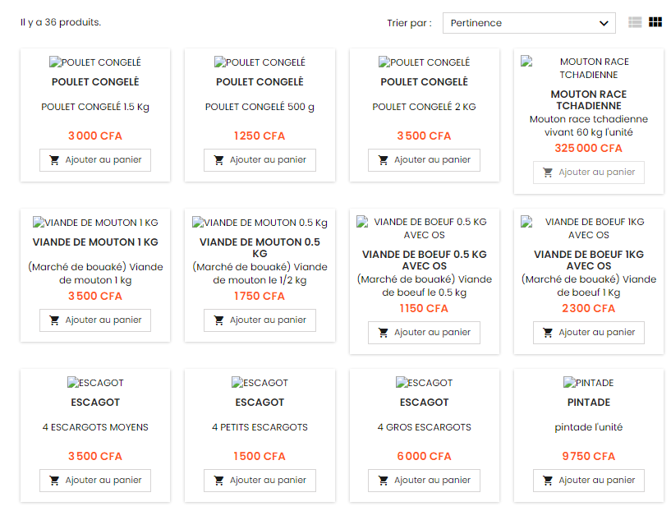Viewport: 671px width, 511px height.
Task: Switch to list view layout icon
Action: pos(635,22)
